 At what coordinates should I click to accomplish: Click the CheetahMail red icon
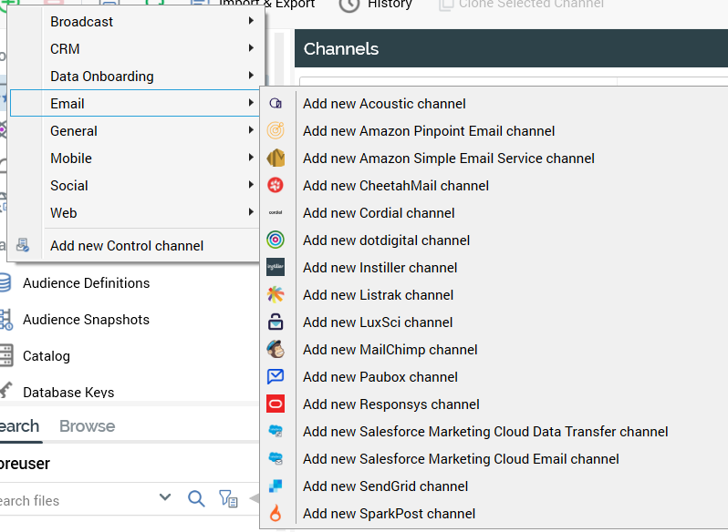point(276,186)
